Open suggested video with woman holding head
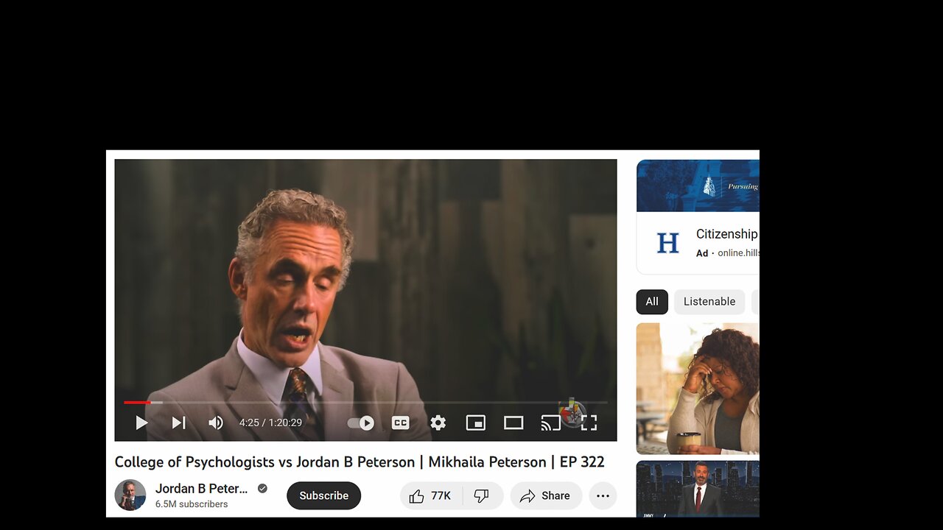The image size is (943, 530). coord(698,389)
